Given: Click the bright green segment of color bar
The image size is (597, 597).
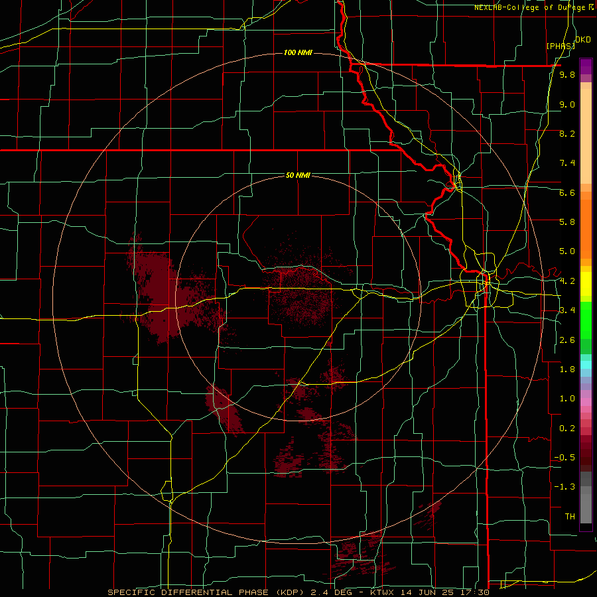Looking at the screenshot, I should point(586,320).
